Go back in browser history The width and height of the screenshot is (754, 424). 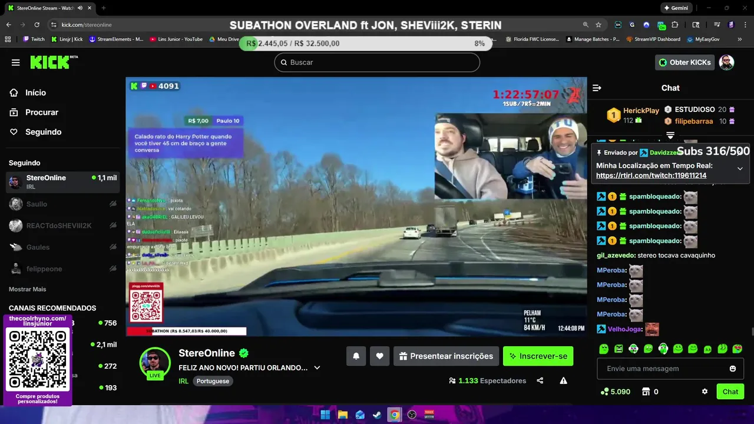tap(9, 25)
